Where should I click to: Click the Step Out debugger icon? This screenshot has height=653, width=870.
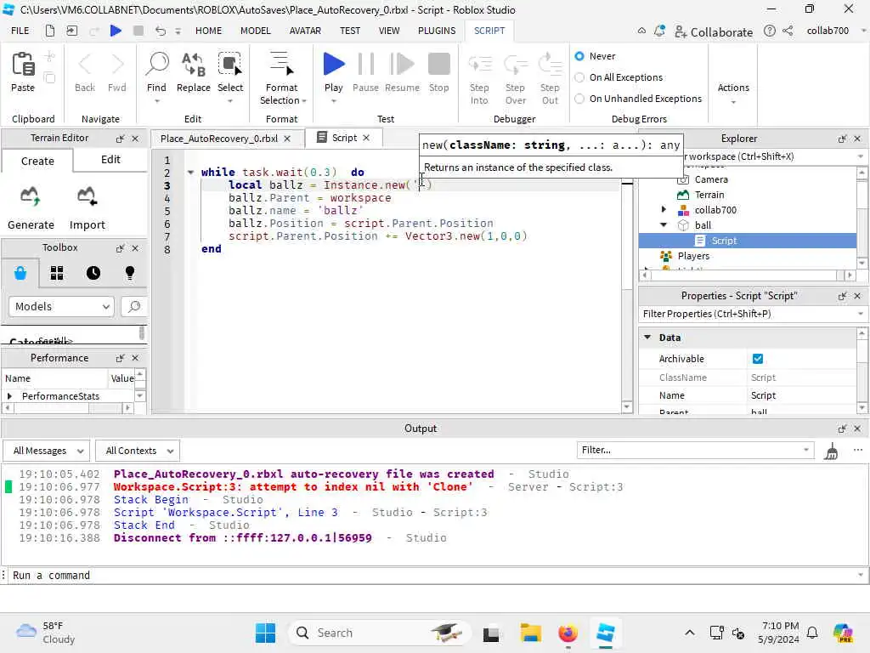[x=550, y=65]
